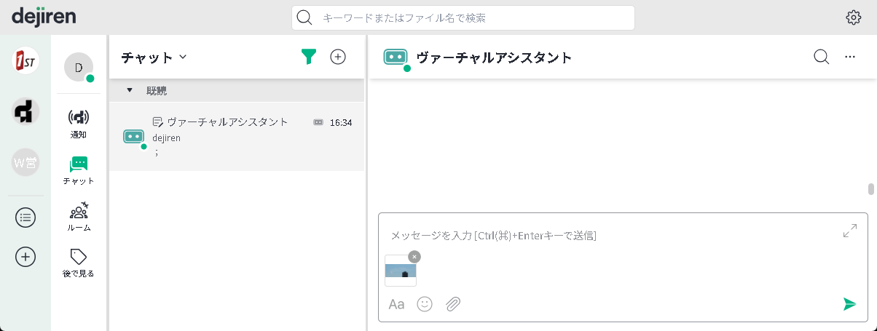The width and height of the screenshot is (877, 331).
Task: Open the チャット dropdown chevron
Action: click(x=183, y=57)
